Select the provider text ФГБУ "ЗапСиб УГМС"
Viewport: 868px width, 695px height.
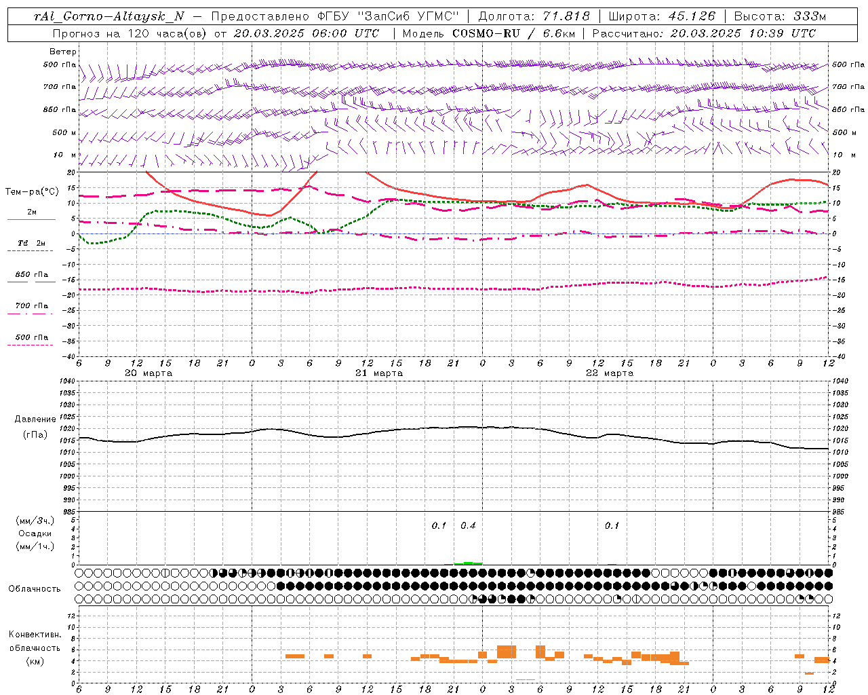click(387, 16)
